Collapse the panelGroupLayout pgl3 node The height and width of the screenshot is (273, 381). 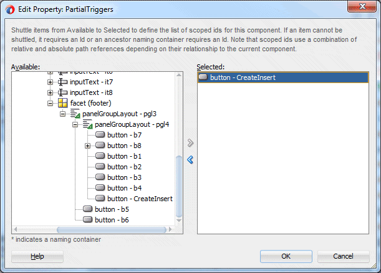[x=63, y=114]
